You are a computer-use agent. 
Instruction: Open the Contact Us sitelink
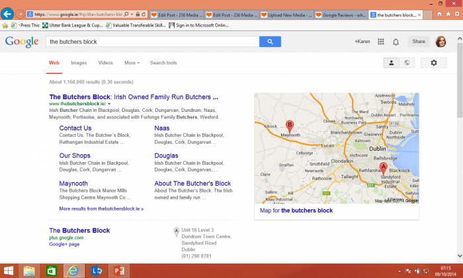point(75,128)
